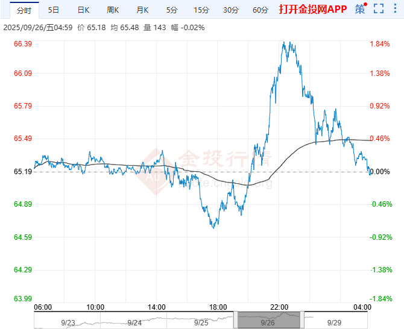This screenshot has width=404, height=329.
Task: Click the 10:00 time axis label
Action: tap(95, 307)
